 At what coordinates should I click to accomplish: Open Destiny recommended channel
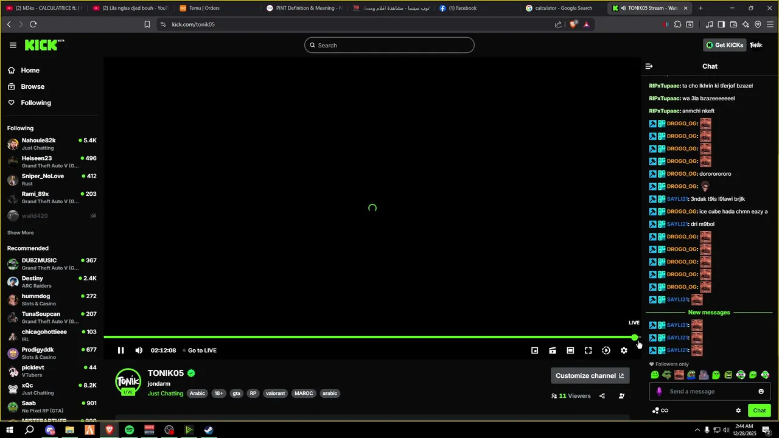52,282
